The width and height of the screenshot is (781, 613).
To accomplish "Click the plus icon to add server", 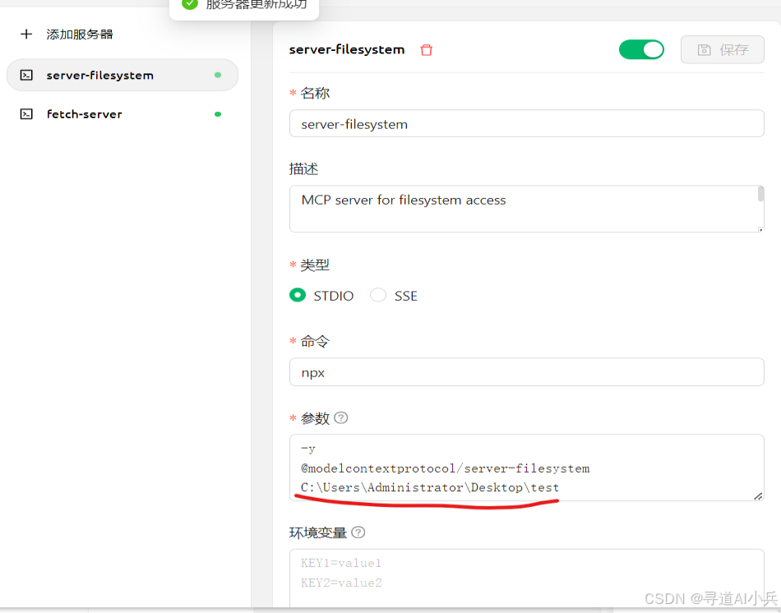I will pyautogui.click(x=26, y=35).
